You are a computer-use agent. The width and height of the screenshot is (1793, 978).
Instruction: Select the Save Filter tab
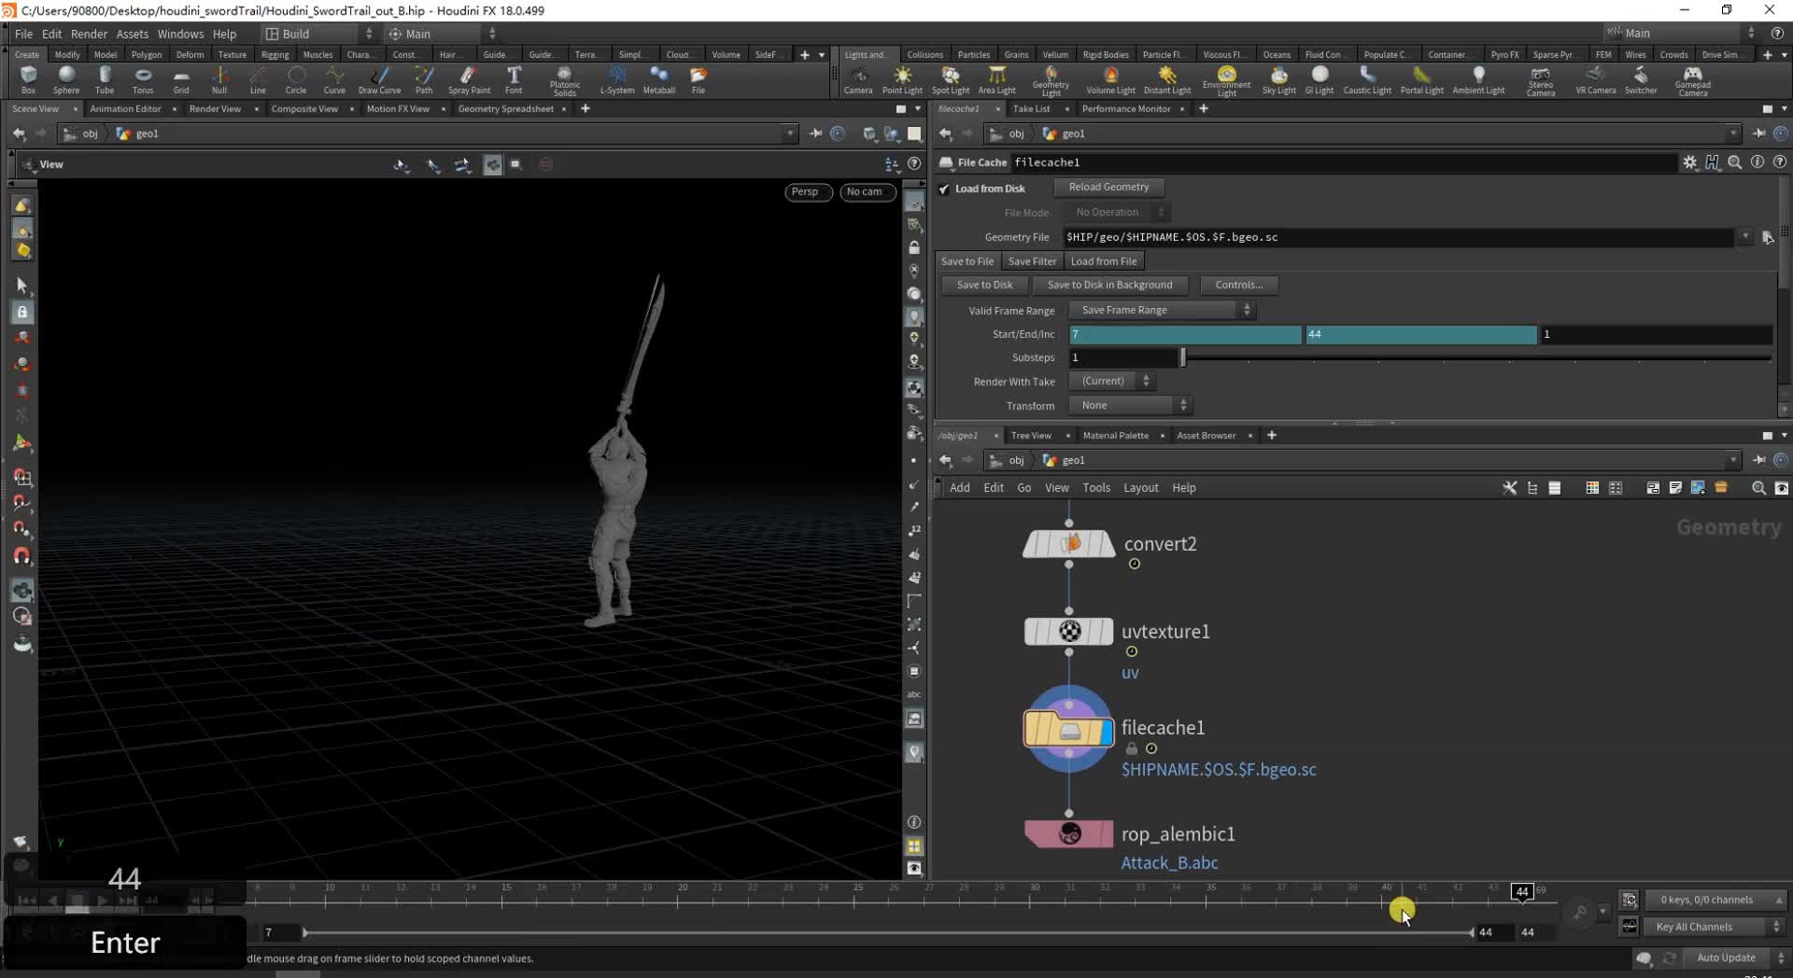1032,261
